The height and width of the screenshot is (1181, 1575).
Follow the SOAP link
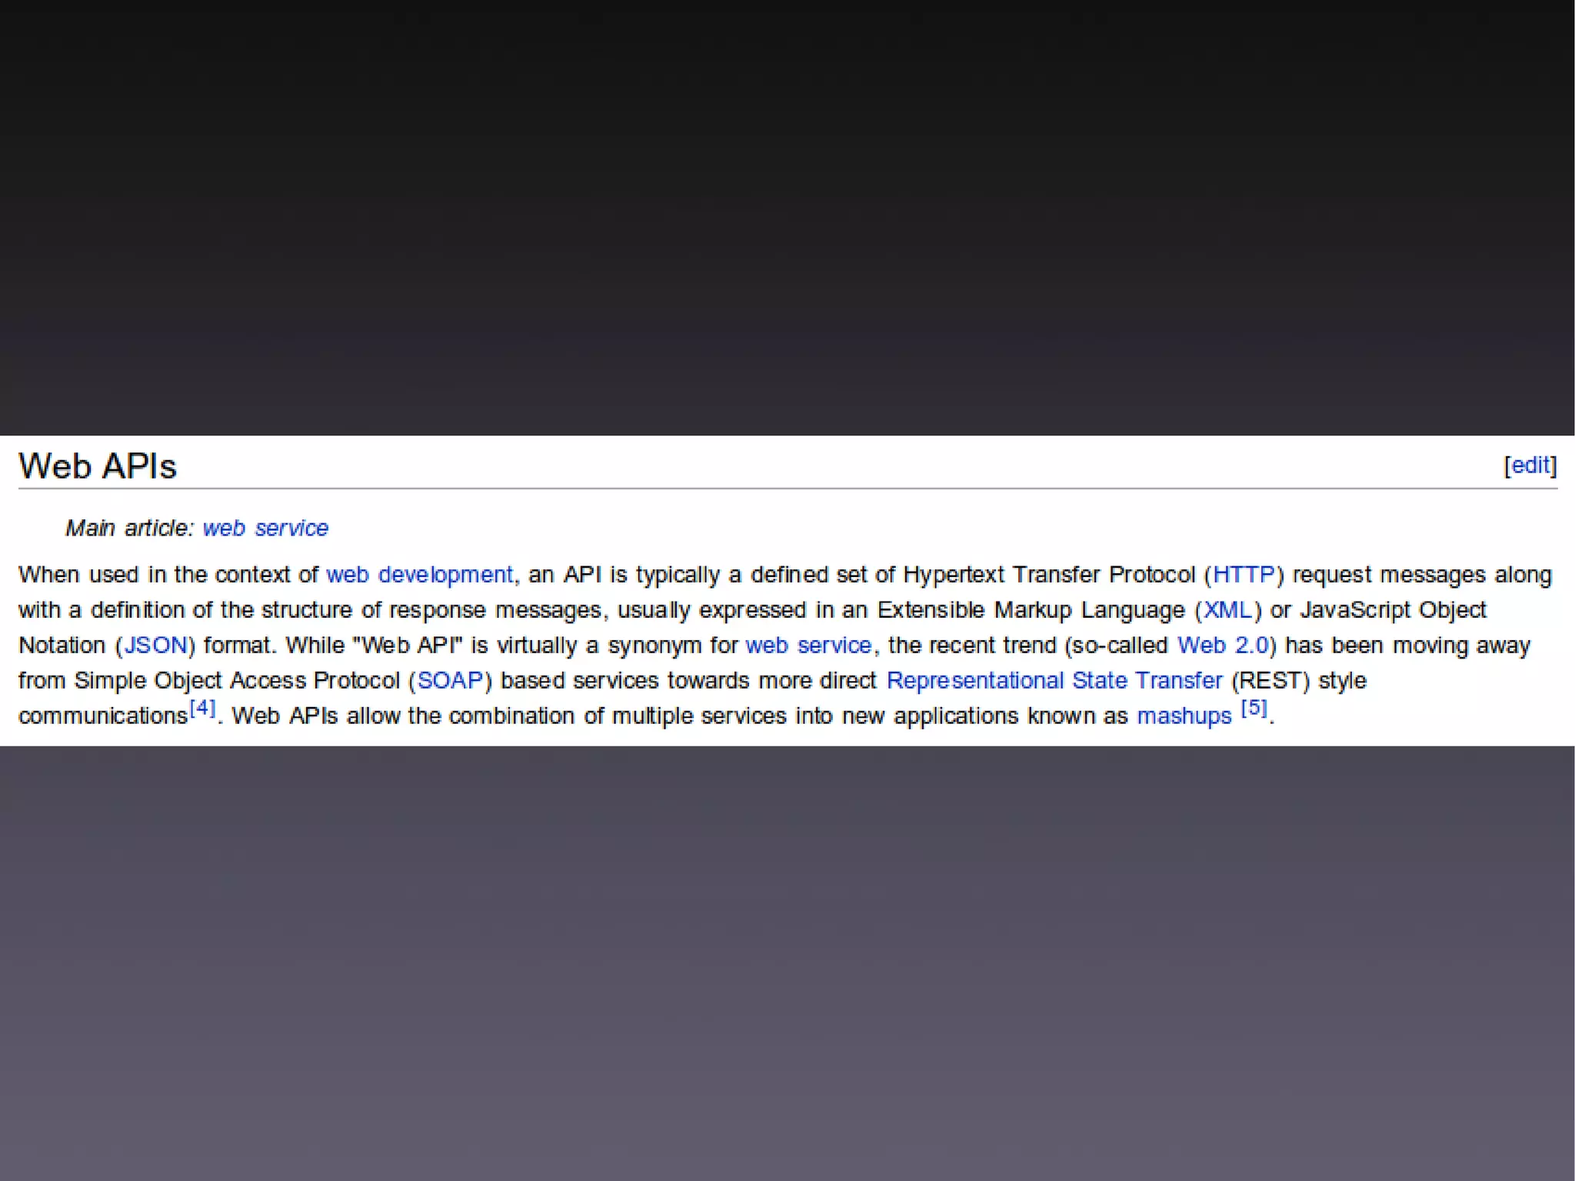coord(450,681)
